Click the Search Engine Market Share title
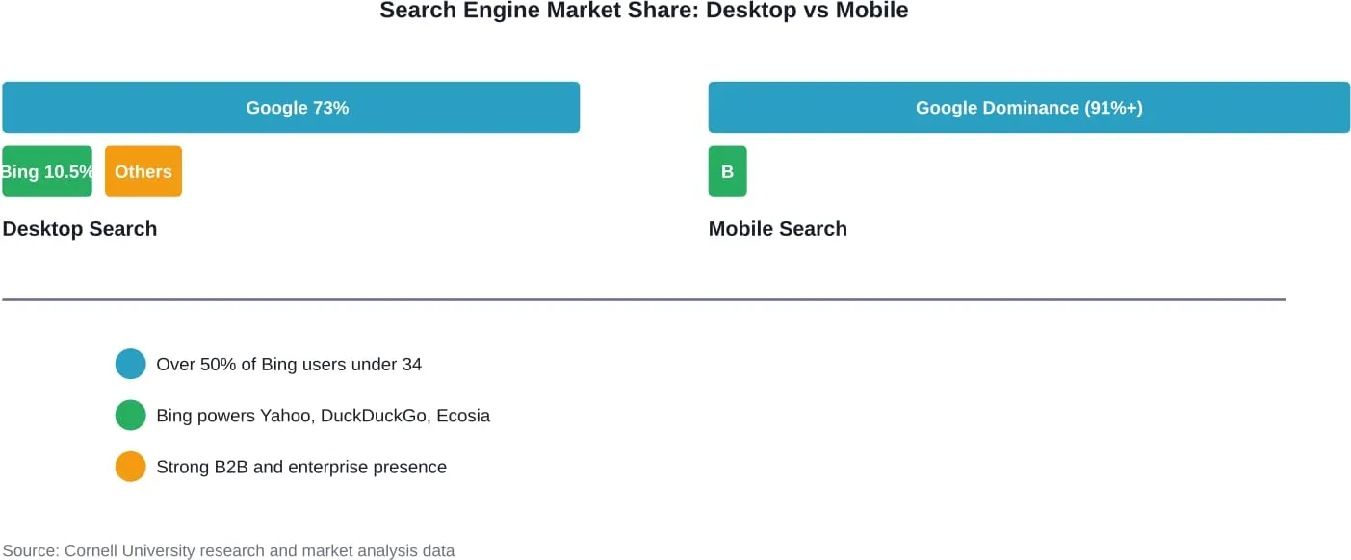 [644, 11]
